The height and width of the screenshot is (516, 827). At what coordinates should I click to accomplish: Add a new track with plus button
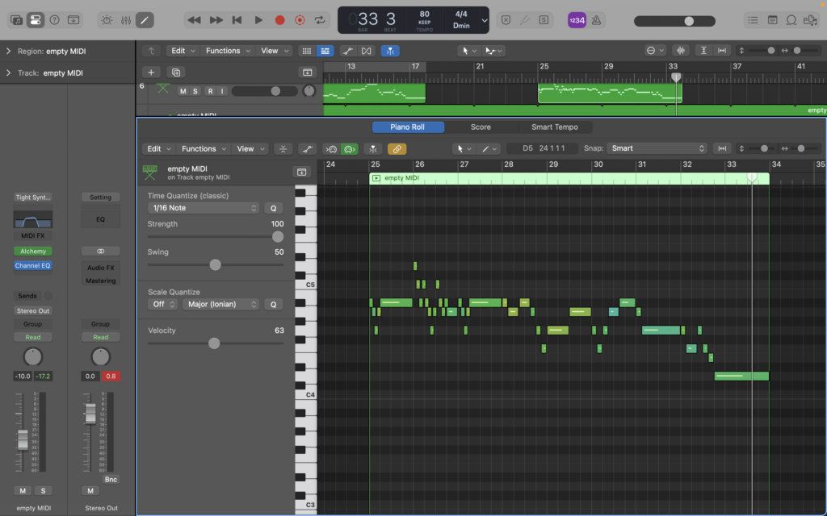150,72
